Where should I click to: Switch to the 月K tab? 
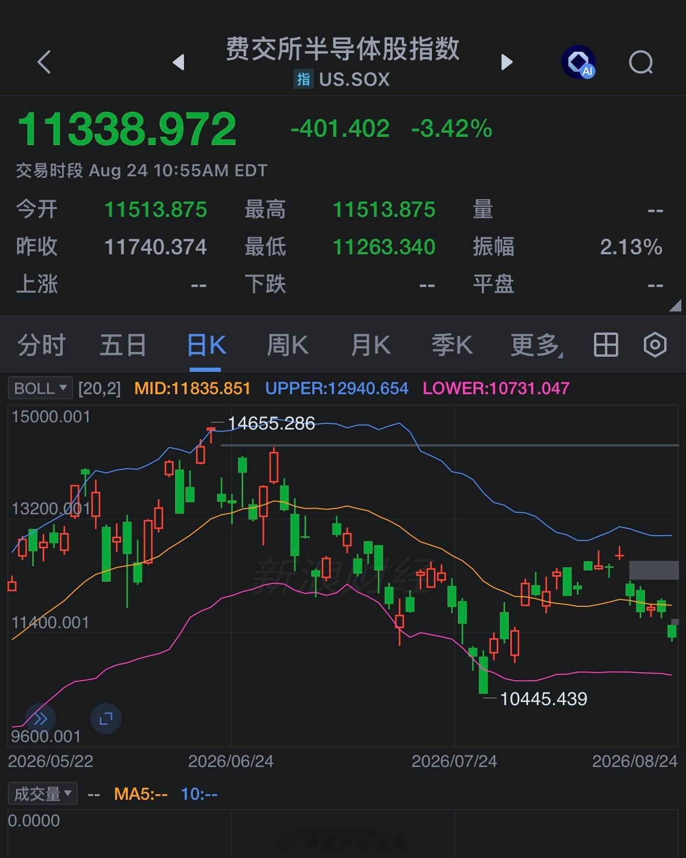coord(371,345)
